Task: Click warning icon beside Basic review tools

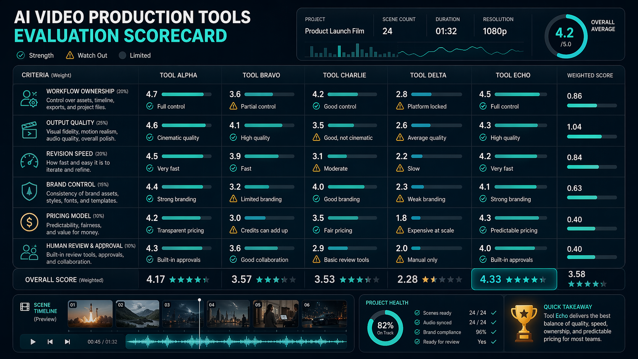Action: (x=316, y=259)
